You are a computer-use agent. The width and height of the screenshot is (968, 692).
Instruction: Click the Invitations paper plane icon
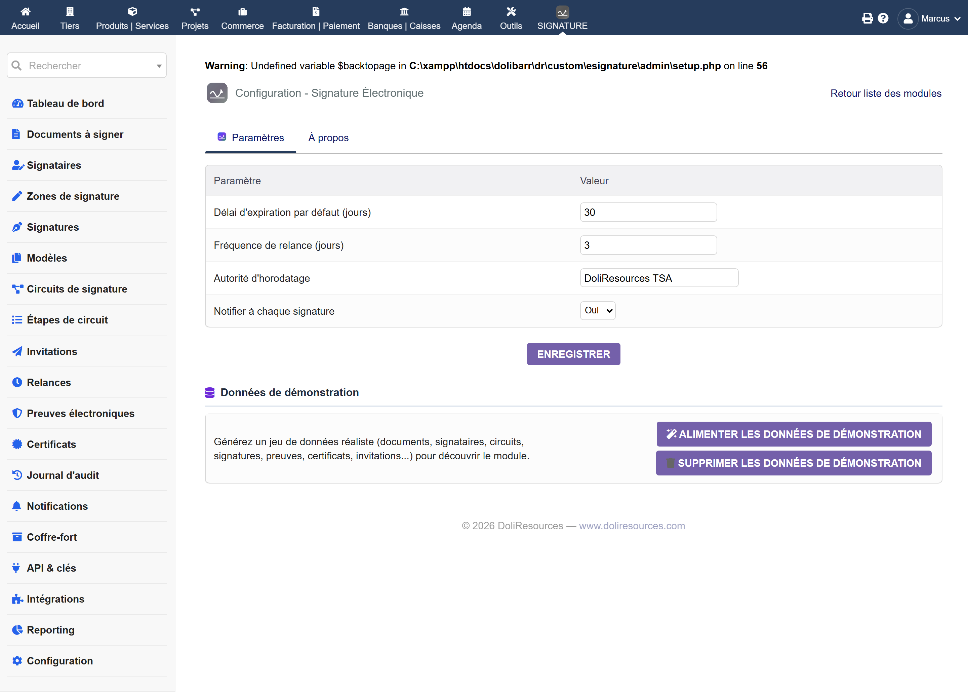point(17,351)
